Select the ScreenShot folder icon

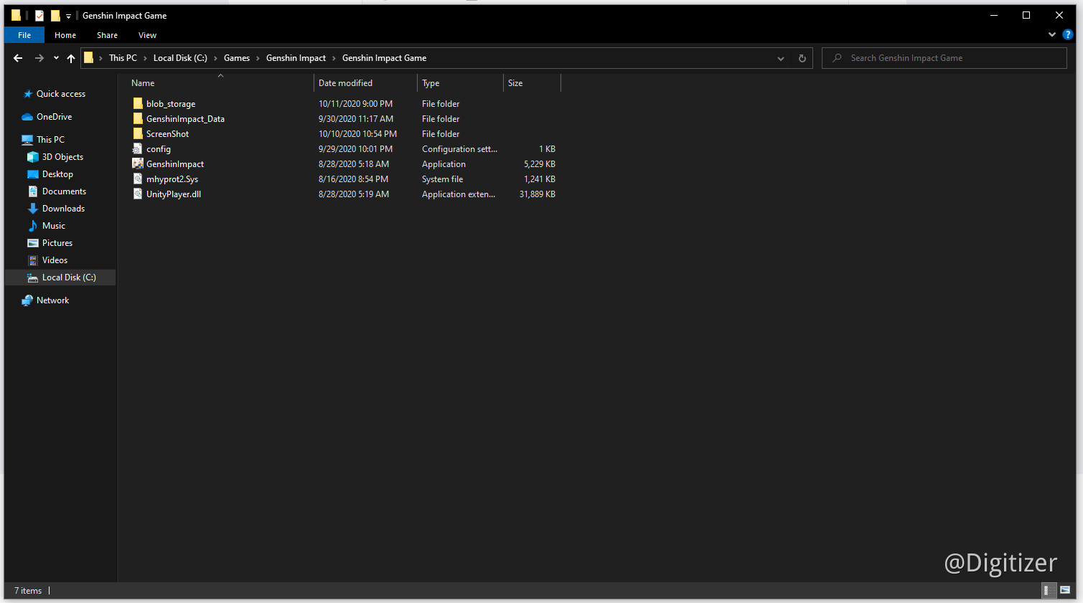138,134
